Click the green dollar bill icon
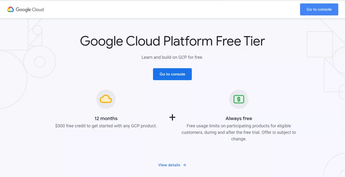The width and height of the screenshot is (345, 177). (239, 99)
